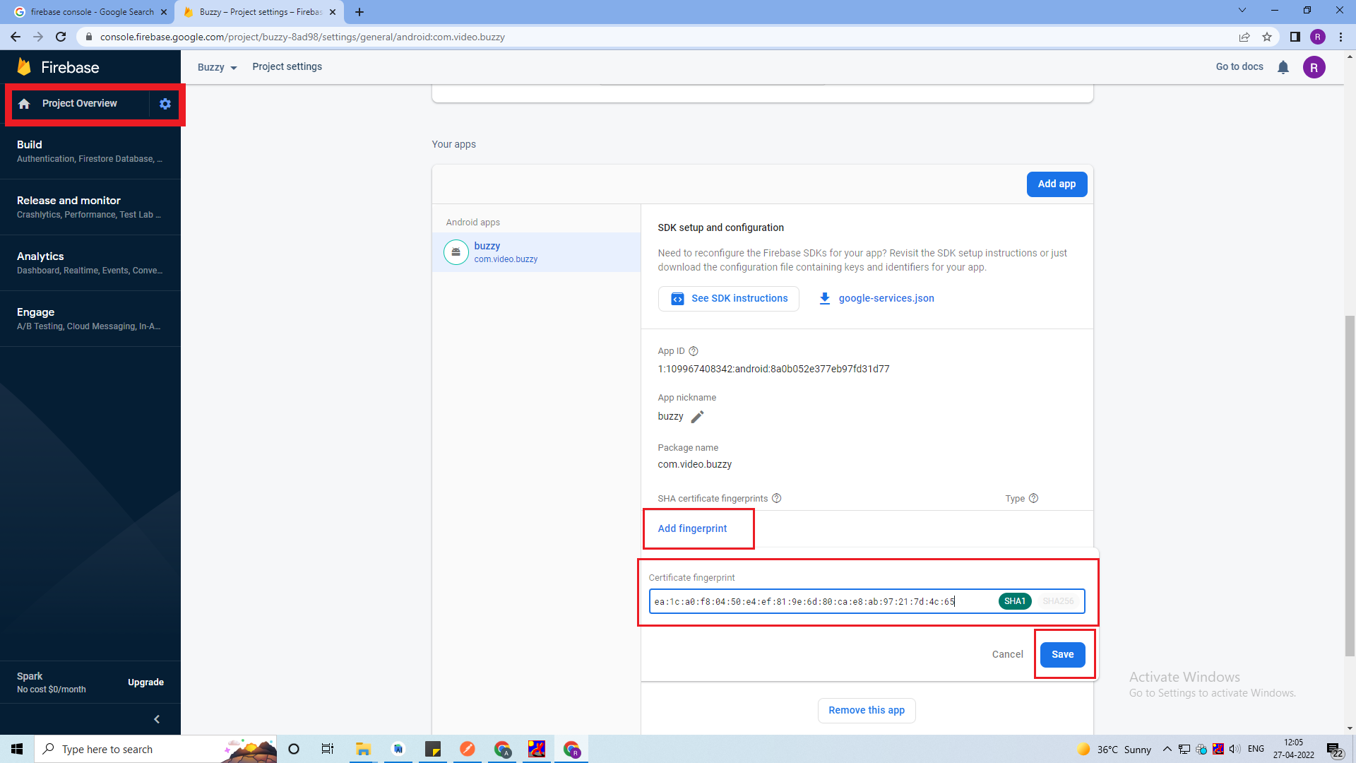The image size is (1356, 763).
Task: Cancel adding the fingerprint
Action: 1007,654
